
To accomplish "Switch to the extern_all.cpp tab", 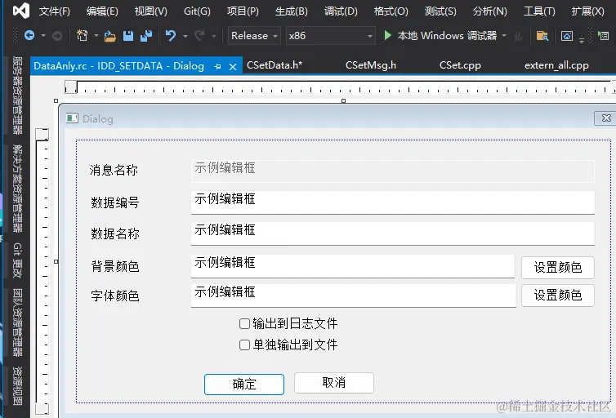I will click(x=556, y=65).
